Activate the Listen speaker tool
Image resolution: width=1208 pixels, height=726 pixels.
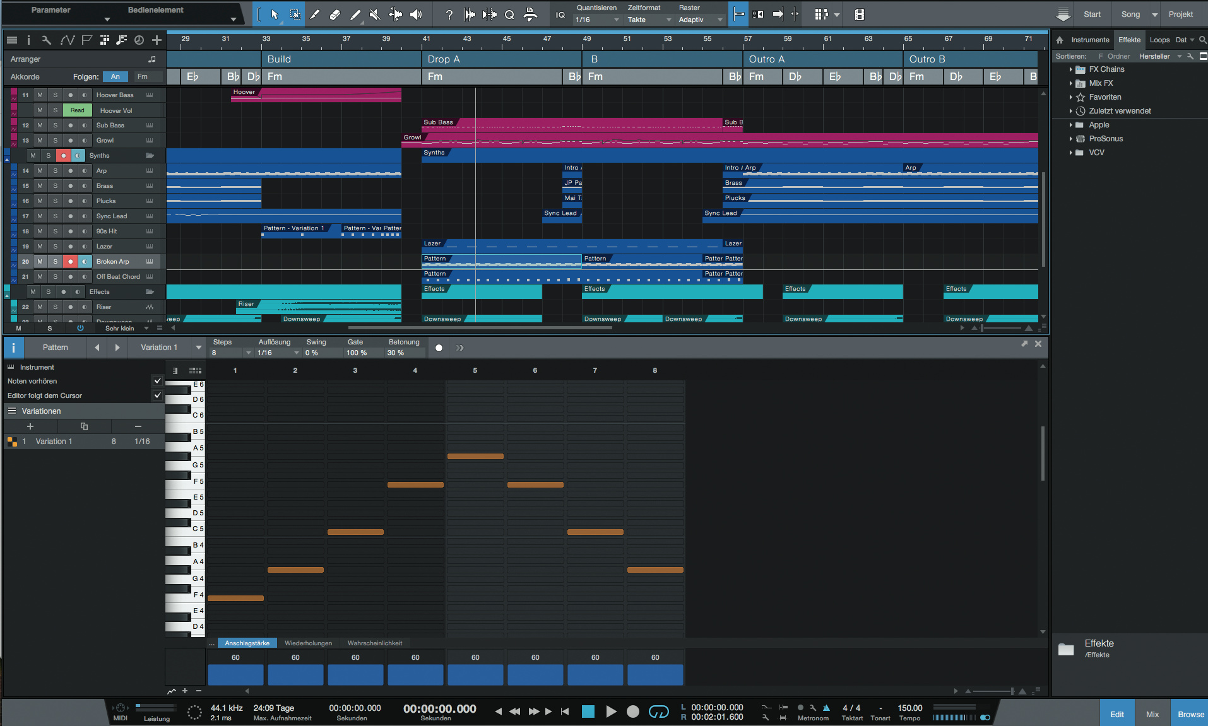coord(416,15)
